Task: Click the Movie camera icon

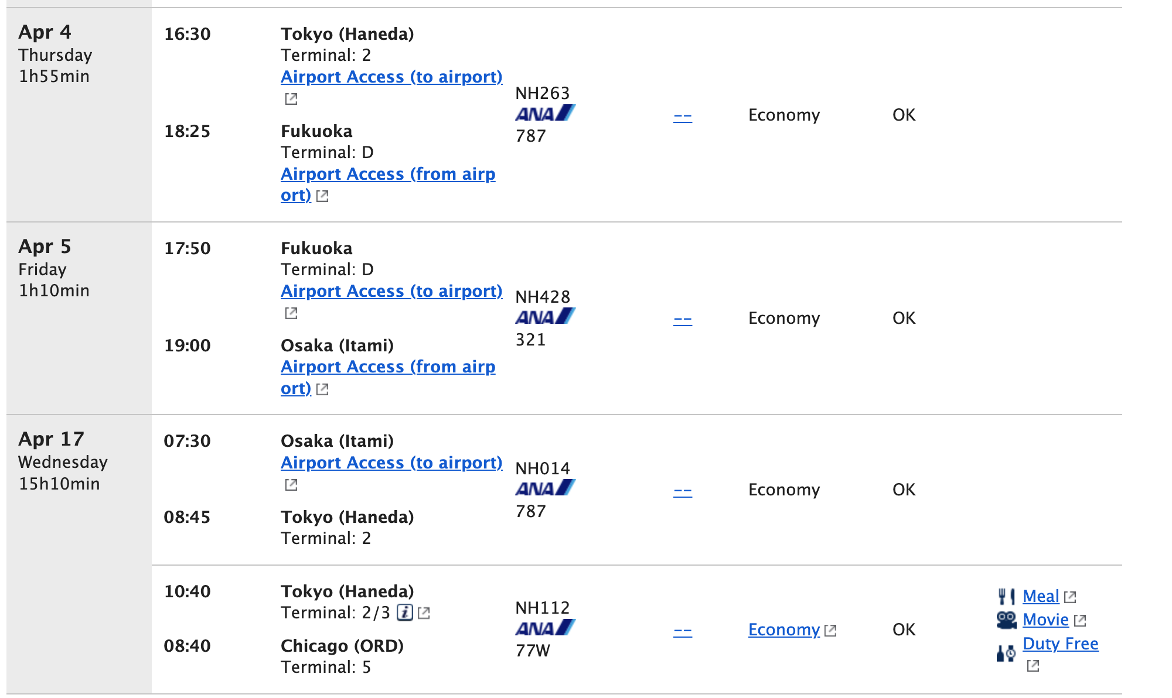Action: pos(1007,620)
